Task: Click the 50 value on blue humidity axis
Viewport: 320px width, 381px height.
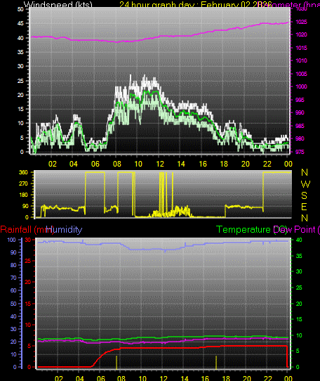Action: pos(13,304)
